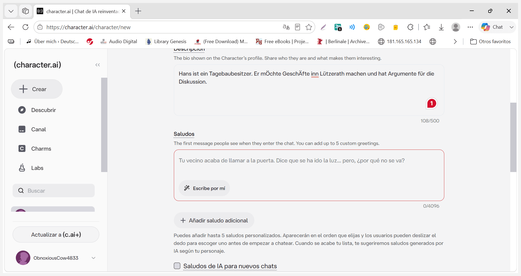Open the downloads icon in toolbar
Image resolution: width=521 pixels, height=276 pixels.
(x=441, y=27)
